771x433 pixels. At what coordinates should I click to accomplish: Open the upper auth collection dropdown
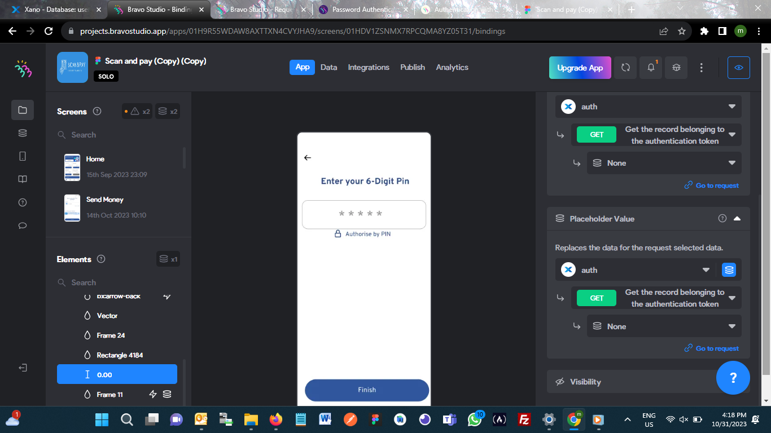pyautogui.click(x=649, y=107)
